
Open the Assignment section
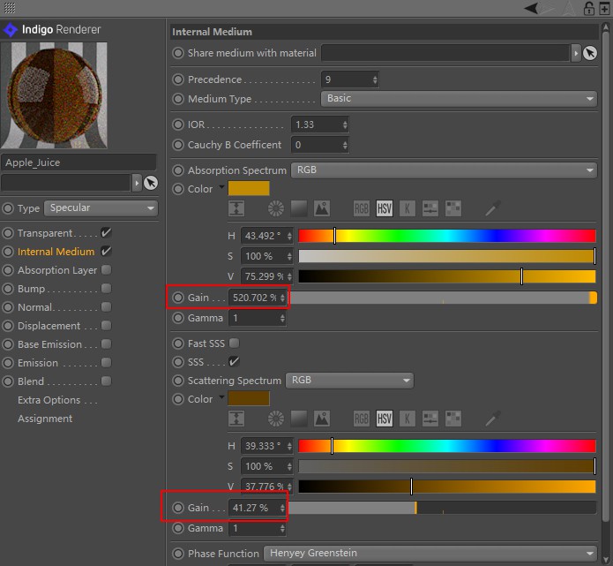coord(45,419)
